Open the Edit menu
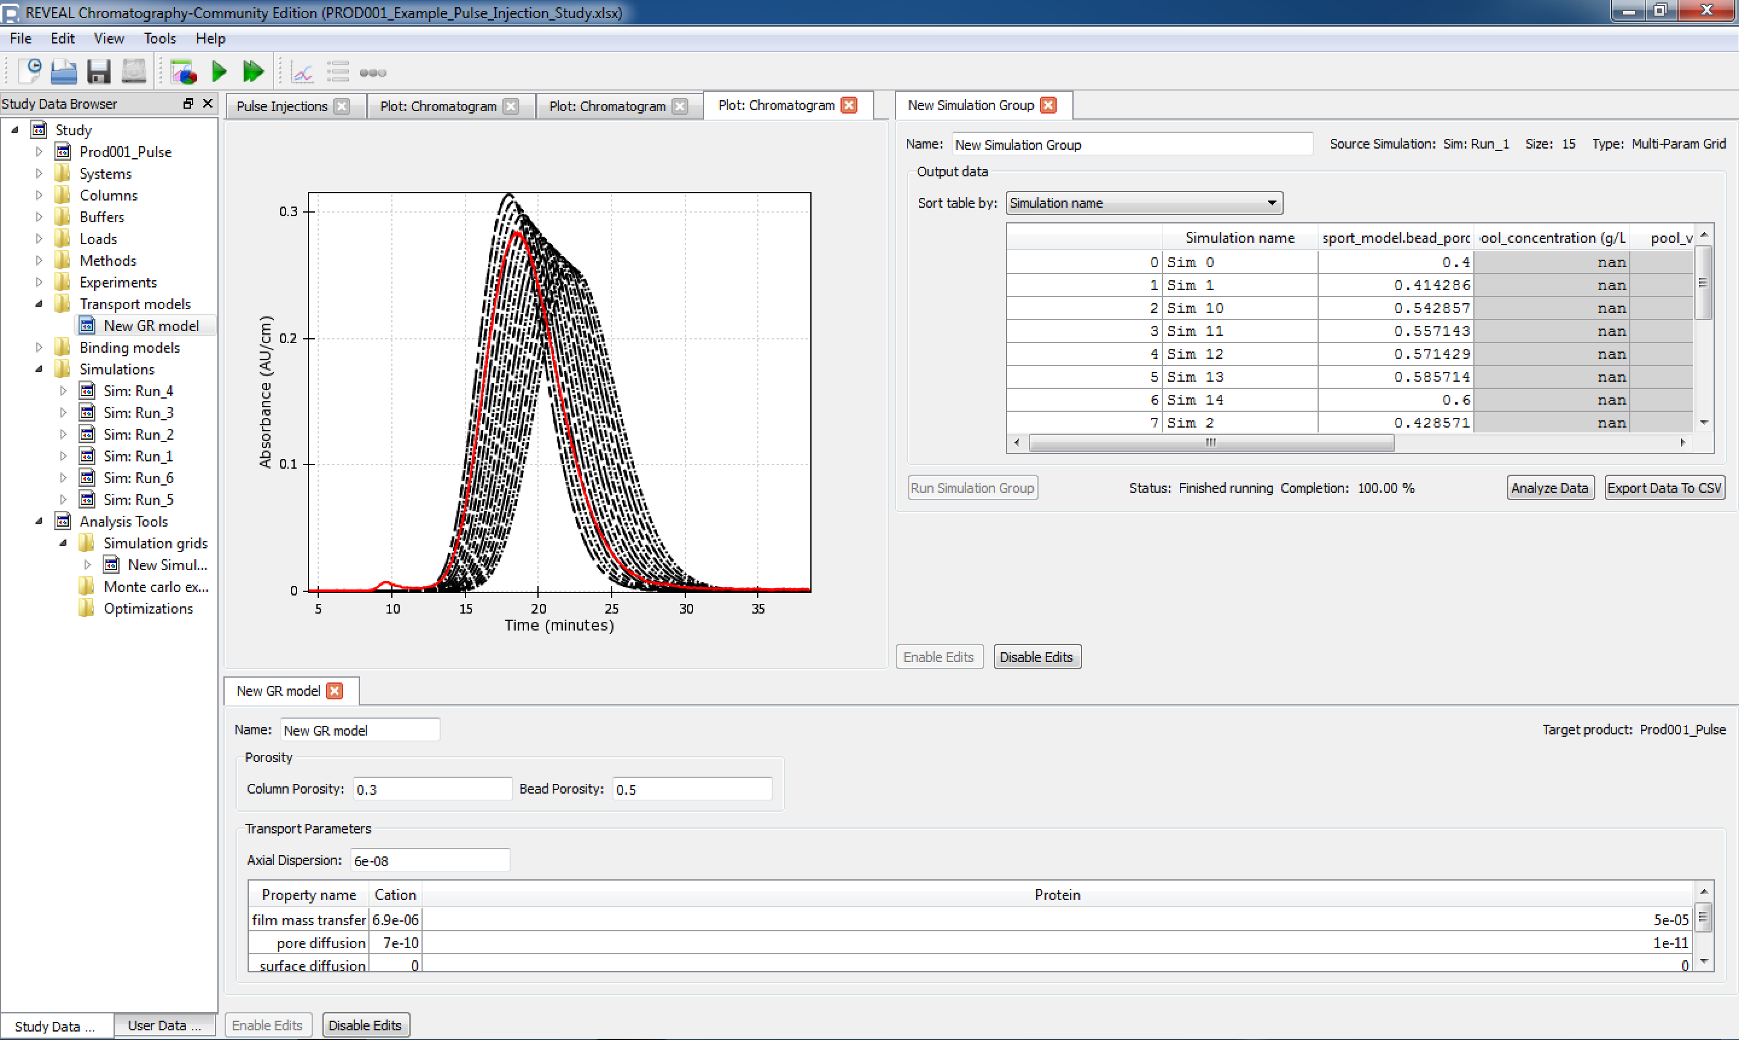This screenshot has height=1040, width=1739. click(62, 39)
